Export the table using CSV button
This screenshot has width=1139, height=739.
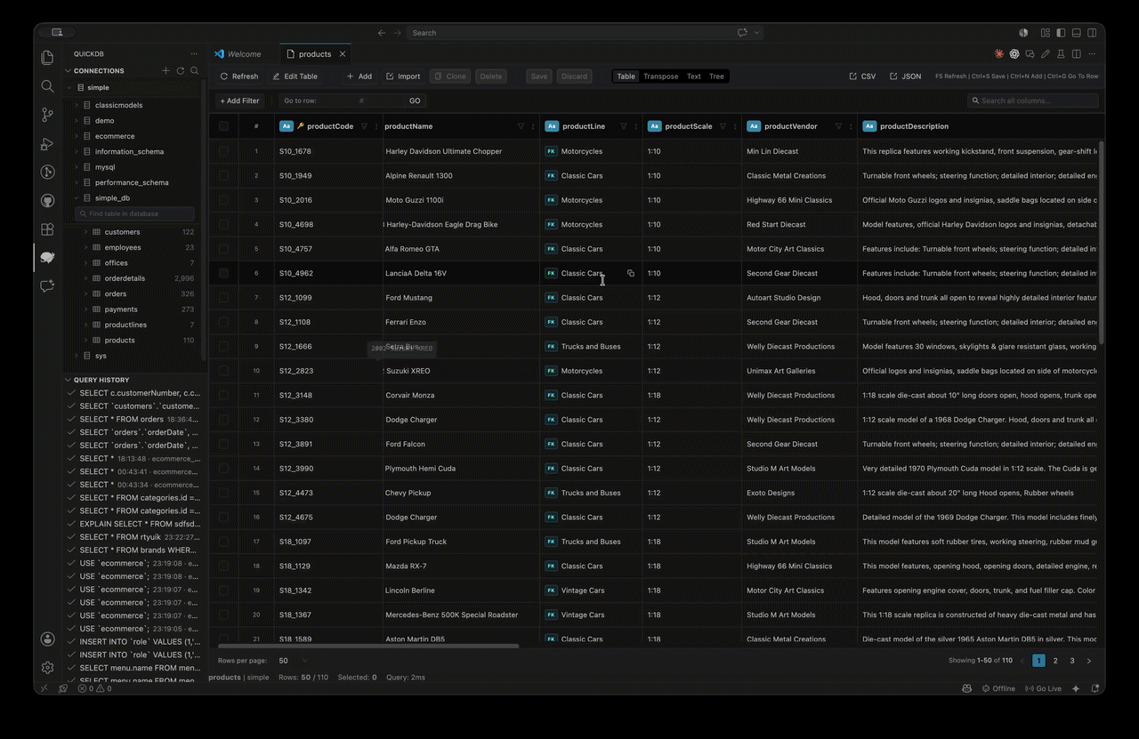(862, 76)
